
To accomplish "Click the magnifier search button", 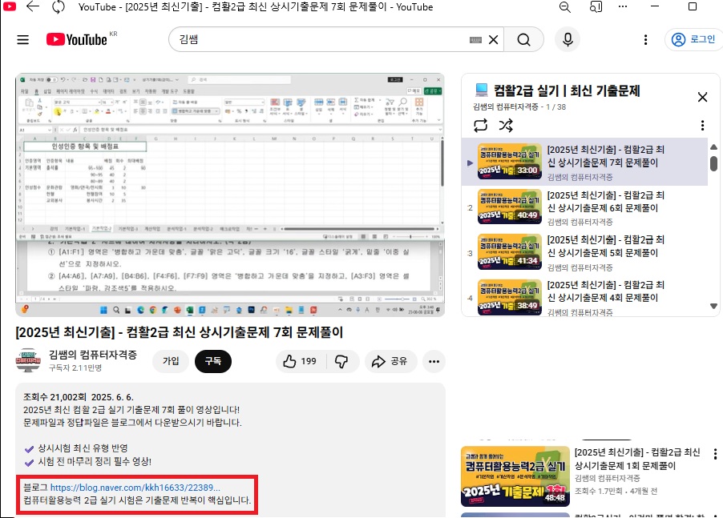I will point(523,39).
